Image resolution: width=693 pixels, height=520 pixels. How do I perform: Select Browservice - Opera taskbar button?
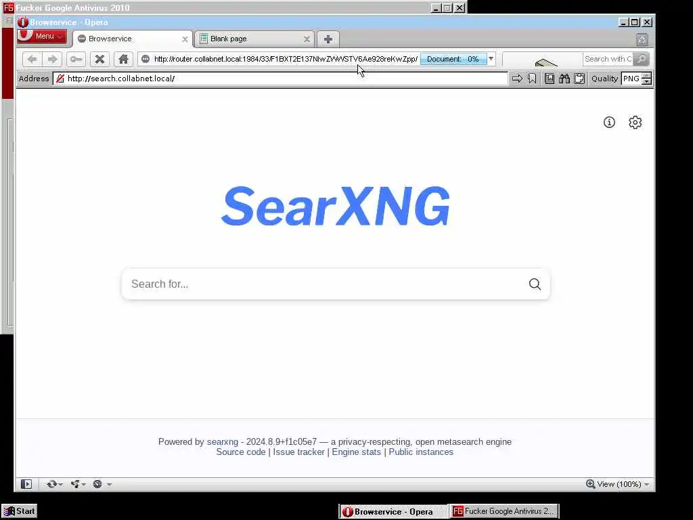pos(393,512)
